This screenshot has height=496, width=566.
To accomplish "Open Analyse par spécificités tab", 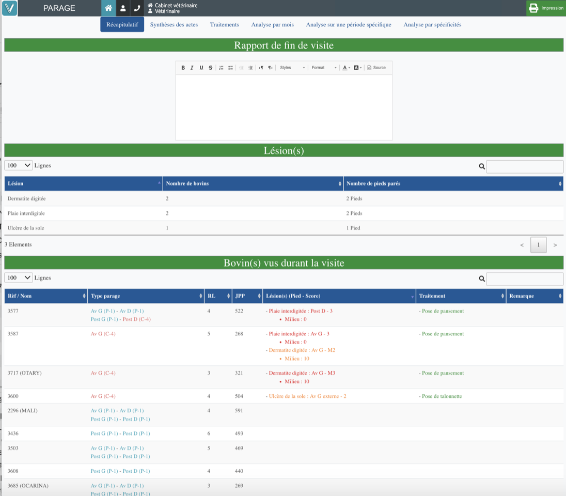I will click(x=432, y=25).
